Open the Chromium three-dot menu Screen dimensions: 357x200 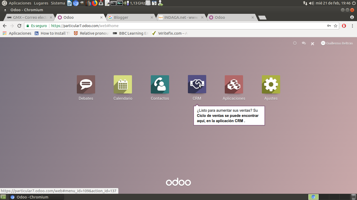[x=353, y=26]
